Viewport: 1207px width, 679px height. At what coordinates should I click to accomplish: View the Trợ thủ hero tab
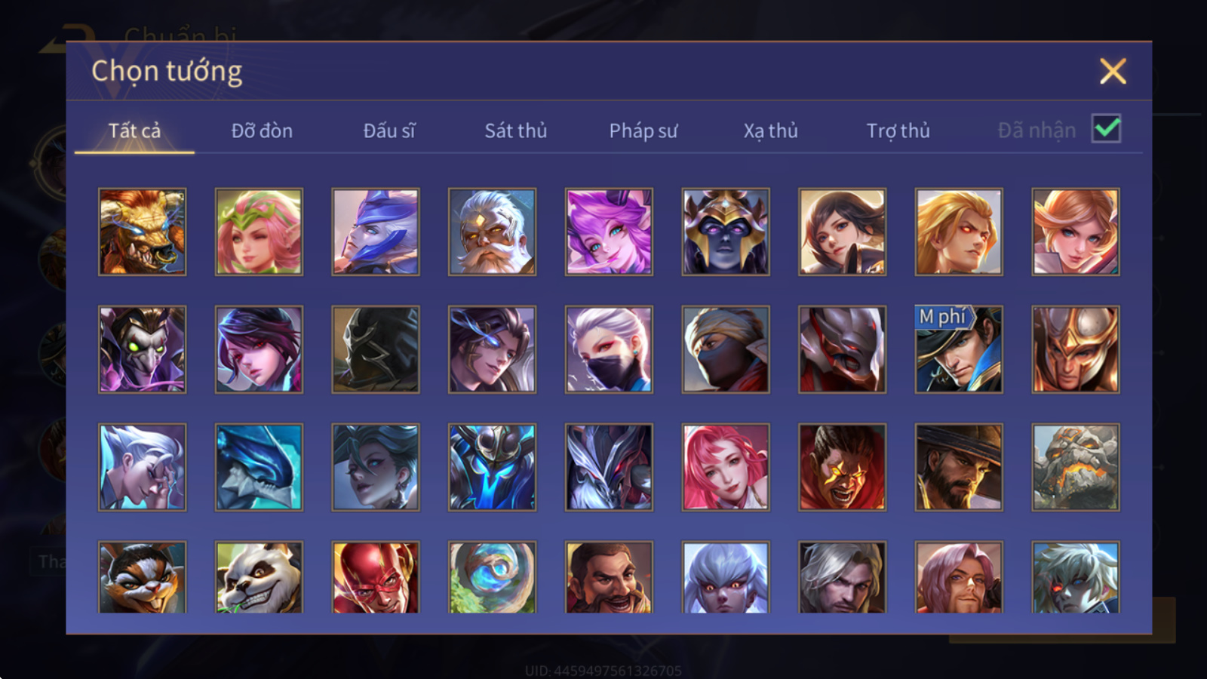click(x=898, y=131)
